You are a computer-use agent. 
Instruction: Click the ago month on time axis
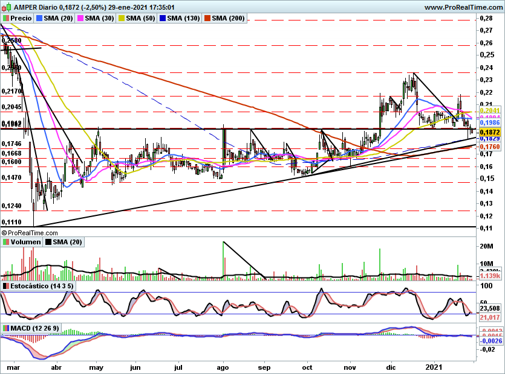point(223,367)
